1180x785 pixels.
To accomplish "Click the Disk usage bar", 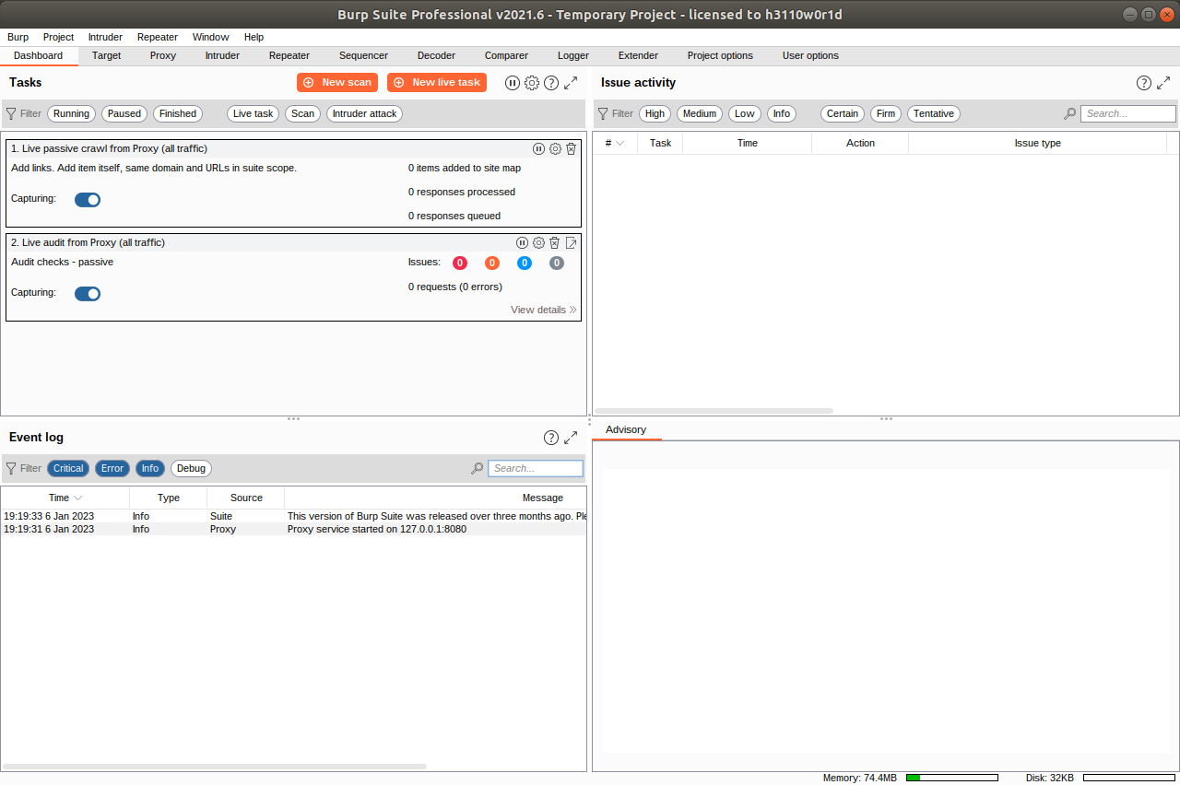I will point(1129,779).
